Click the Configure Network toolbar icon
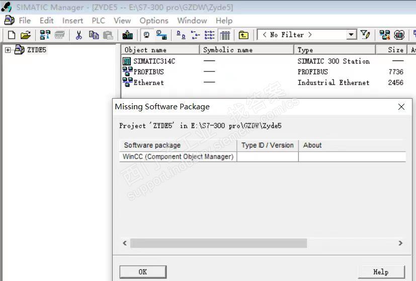The image size is (416, 281). coord(384,35)
